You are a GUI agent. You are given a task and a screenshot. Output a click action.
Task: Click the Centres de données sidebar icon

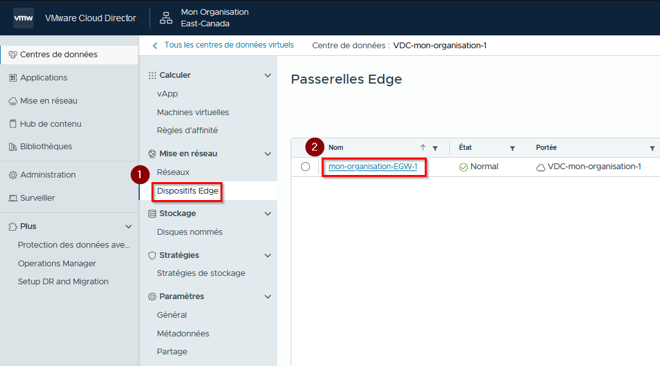(x=13, y=55)
